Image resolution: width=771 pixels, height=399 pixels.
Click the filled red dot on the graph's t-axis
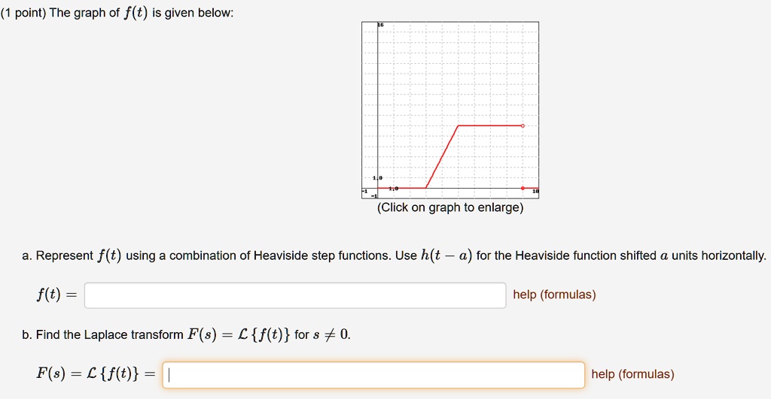point(523,188)
